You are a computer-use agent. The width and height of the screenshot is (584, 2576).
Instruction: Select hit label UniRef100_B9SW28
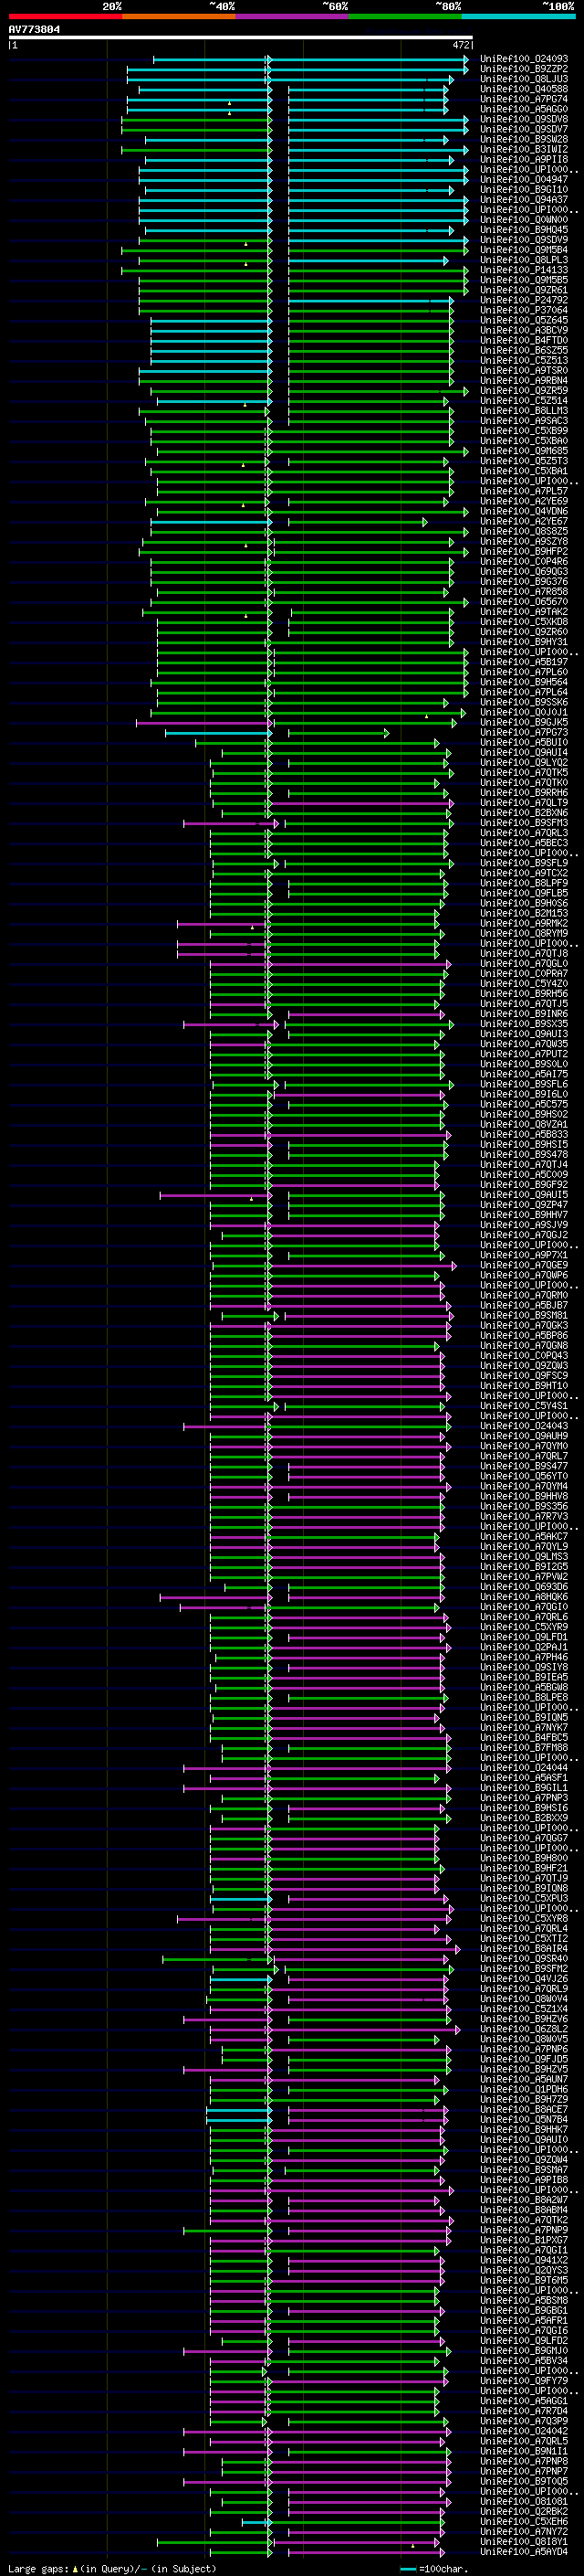(524, 139)
